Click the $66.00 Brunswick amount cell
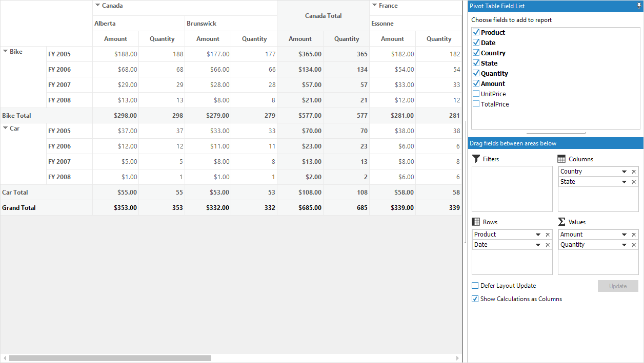 pos(208,70)
